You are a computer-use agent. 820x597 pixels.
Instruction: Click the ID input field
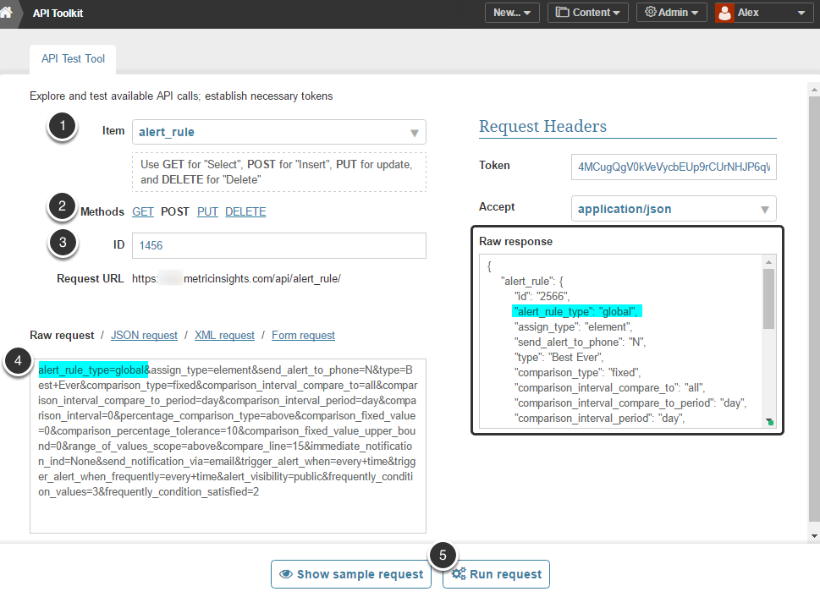coord(278,245)
